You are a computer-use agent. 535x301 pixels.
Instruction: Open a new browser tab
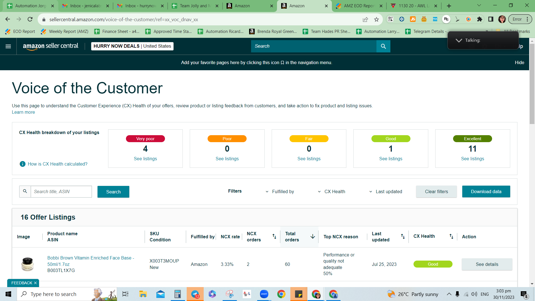(x=449, y=6)
